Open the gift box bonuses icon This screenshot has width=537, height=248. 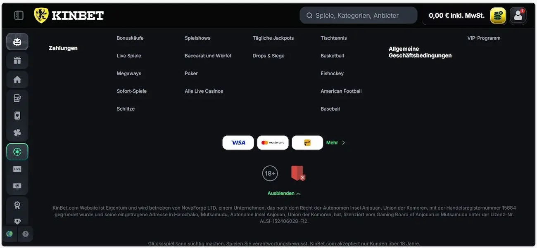point(17,61)
